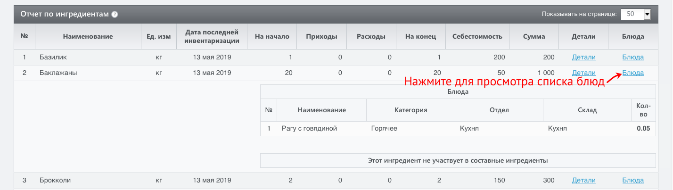Click the Ед. изм column header

pyautogui.click(x=159, y=37)
